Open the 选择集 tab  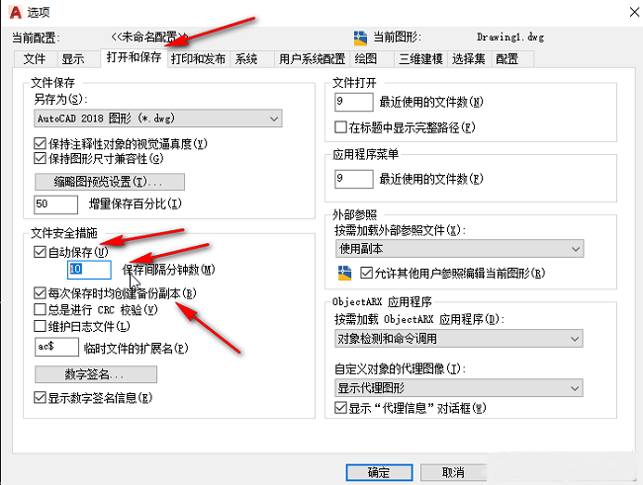click(468, 59)
